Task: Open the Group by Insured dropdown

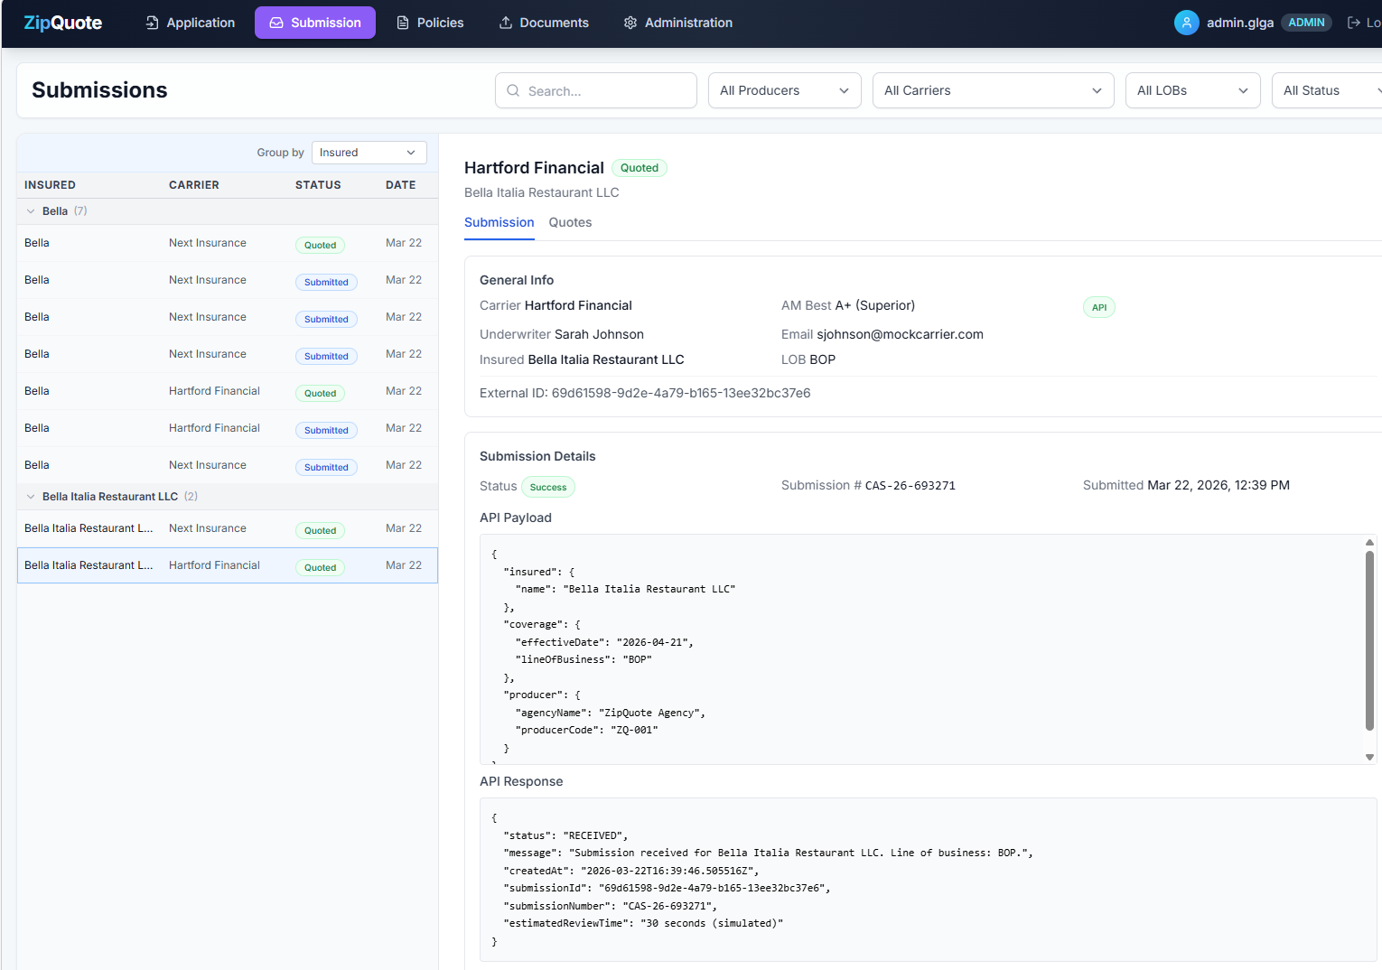Action: coord(369,152)
